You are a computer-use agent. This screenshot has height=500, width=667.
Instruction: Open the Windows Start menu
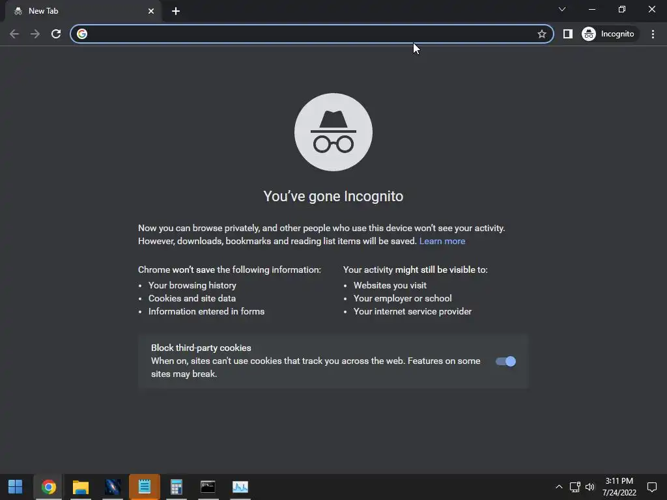(x=16, y=487)
